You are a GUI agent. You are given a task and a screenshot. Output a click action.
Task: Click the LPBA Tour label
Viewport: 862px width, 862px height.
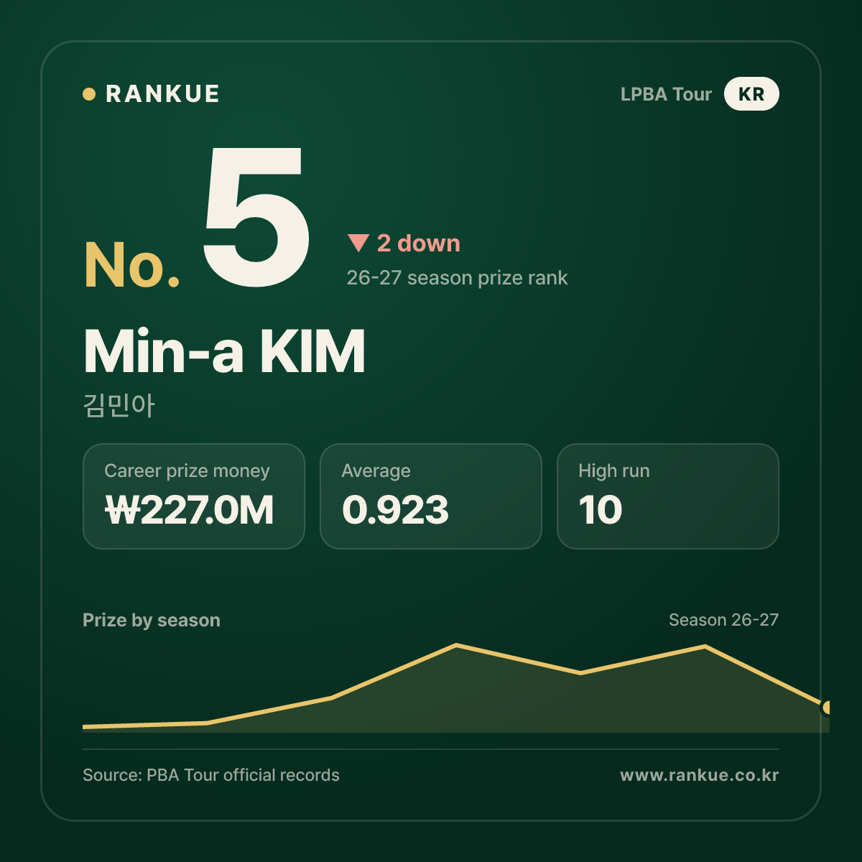[666, 94]
